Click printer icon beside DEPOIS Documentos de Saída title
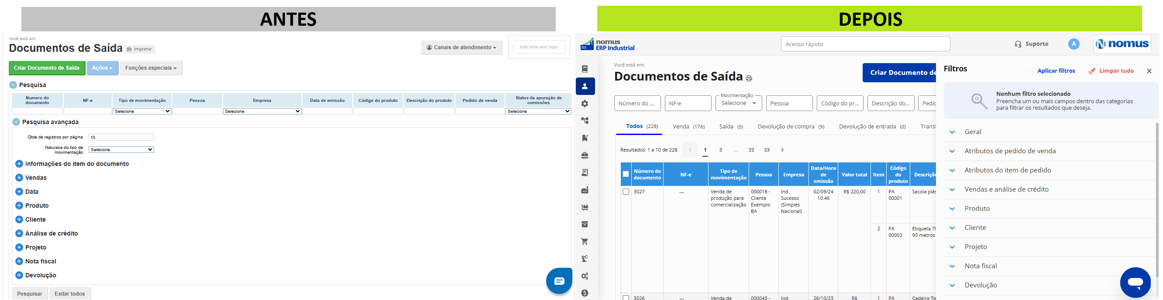Image resolution: width=1163 pixels, height=300 pixels. (x=749, y=78)
